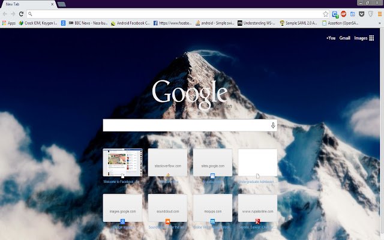
Task: Open the Images link
Action: click(361, 38)
